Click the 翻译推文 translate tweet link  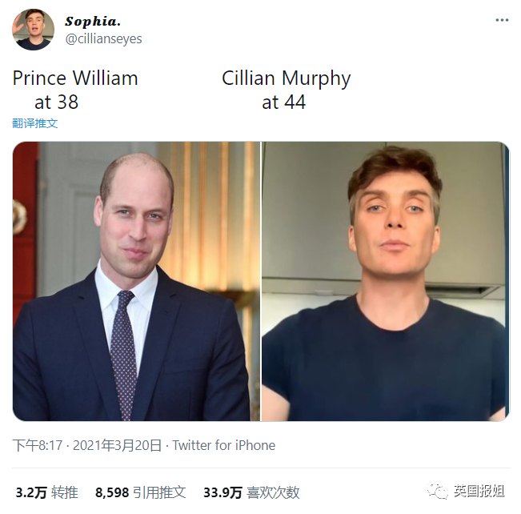(35, 123)
